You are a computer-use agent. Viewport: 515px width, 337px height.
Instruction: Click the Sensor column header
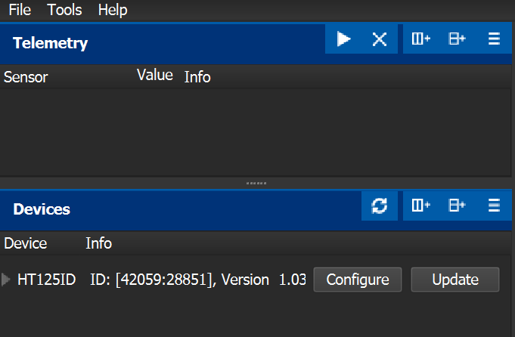[26, 77]
